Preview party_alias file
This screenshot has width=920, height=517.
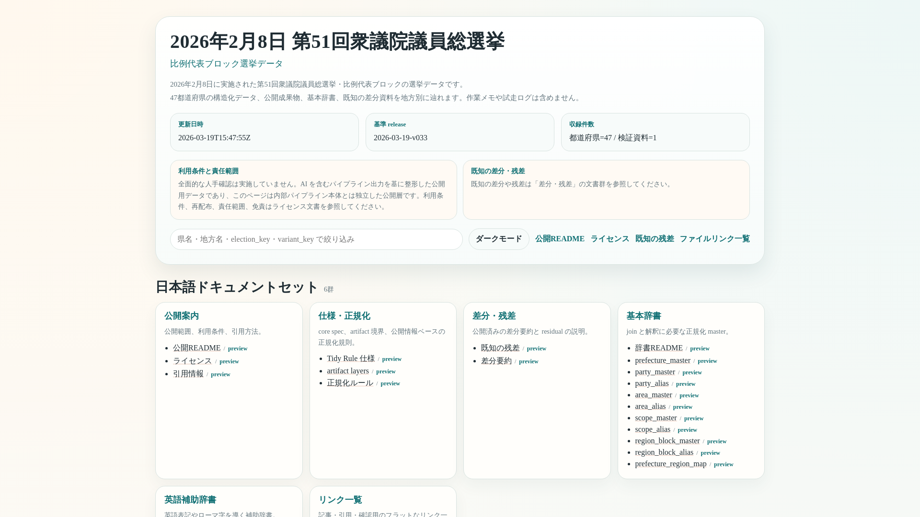686,384
